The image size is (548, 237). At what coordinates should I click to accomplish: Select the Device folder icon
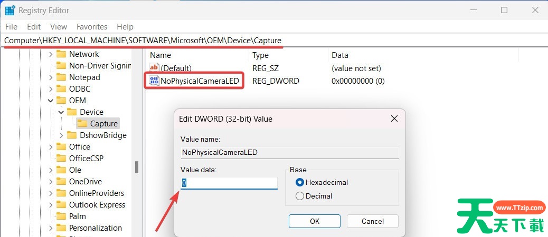(x=72, y=112)
